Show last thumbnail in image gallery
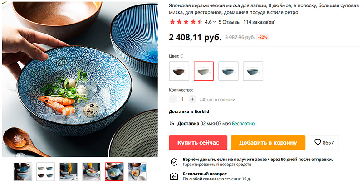 (137, 172)
